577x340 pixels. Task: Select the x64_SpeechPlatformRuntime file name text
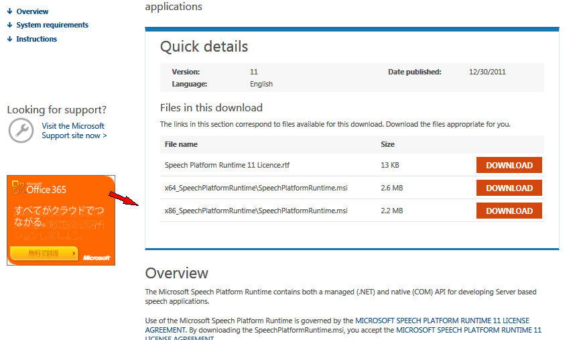click(256, 188)
